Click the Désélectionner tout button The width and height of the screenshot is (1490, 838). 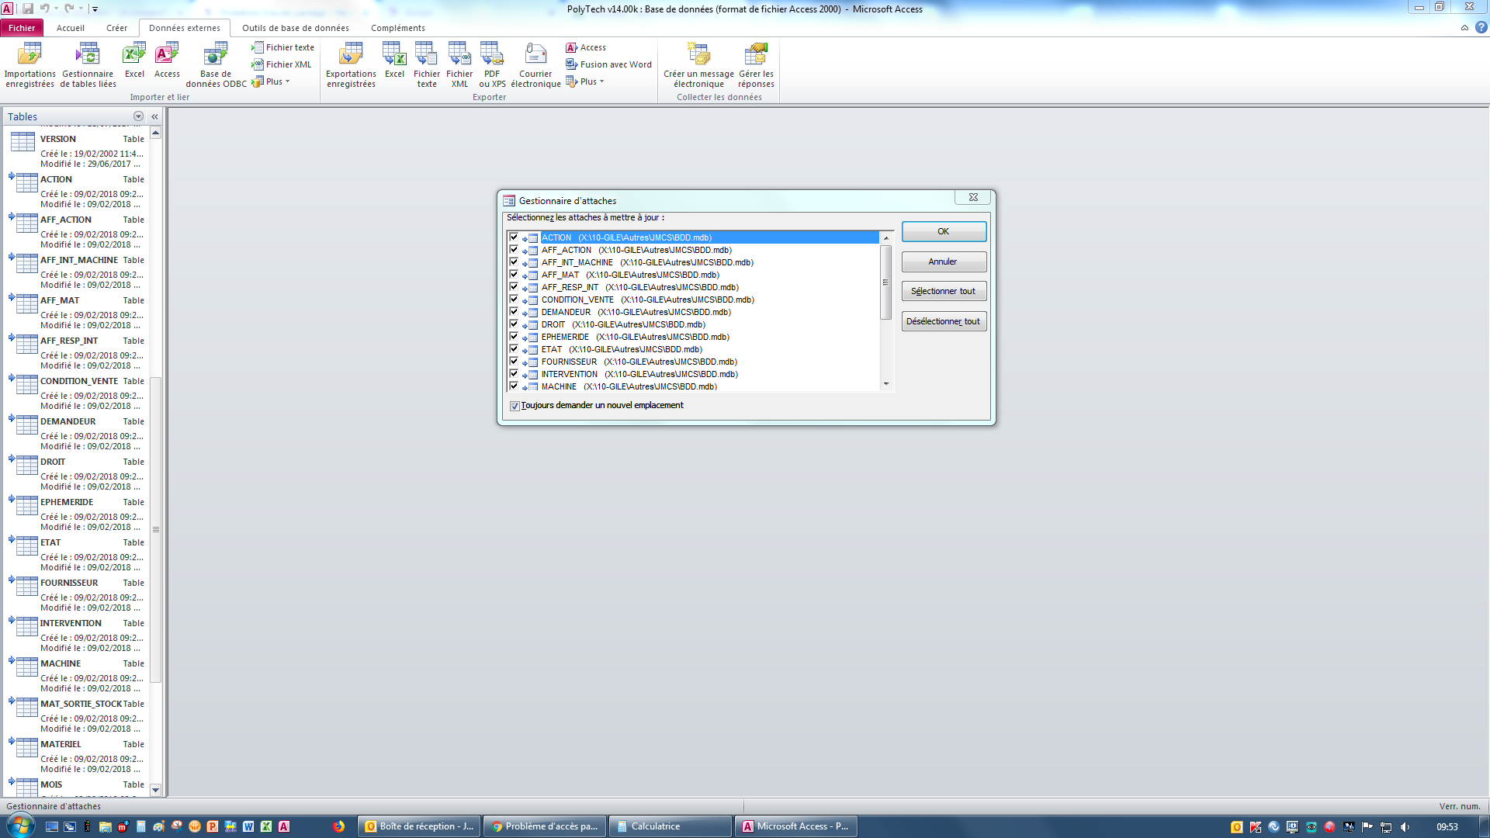pos(943,321)
